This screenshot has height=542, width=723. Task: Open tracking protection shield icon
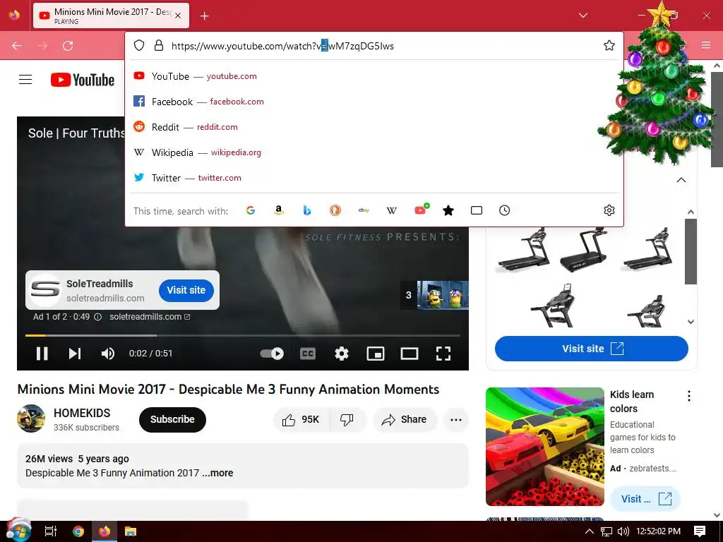coord(139,45)
